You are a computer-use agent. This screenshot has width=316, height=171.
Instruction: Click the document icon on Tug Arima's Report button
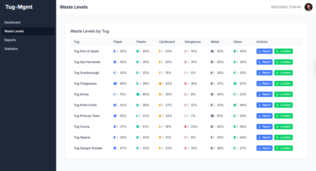259,95
